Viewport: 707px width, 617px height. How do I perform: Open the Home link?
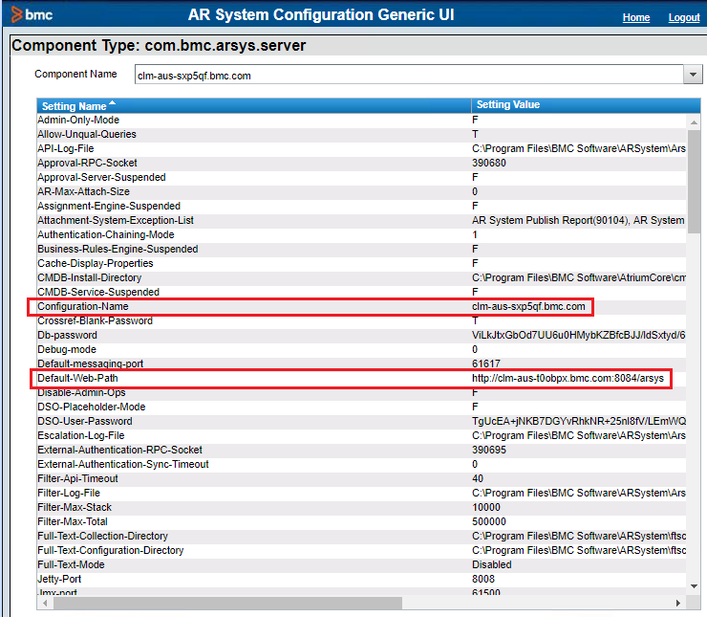[635, 17]
